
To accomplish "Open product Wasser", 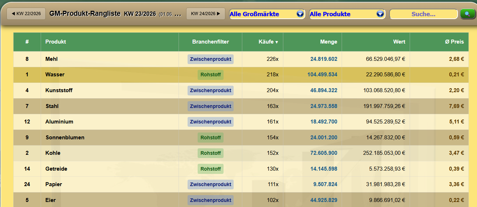I will 55,75.
